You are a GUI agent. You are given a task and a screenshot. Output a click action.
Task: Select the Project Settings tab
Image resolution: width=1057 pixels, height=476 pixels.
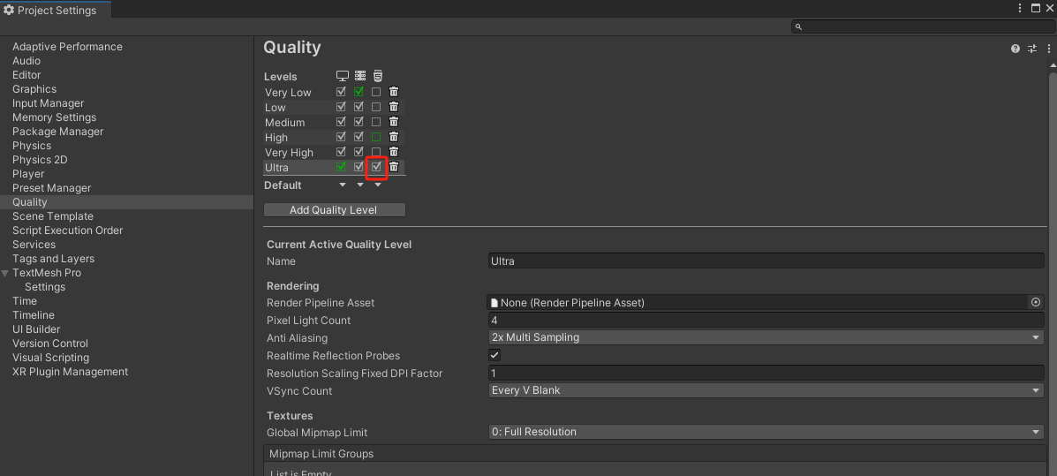[x=56, y=10]
